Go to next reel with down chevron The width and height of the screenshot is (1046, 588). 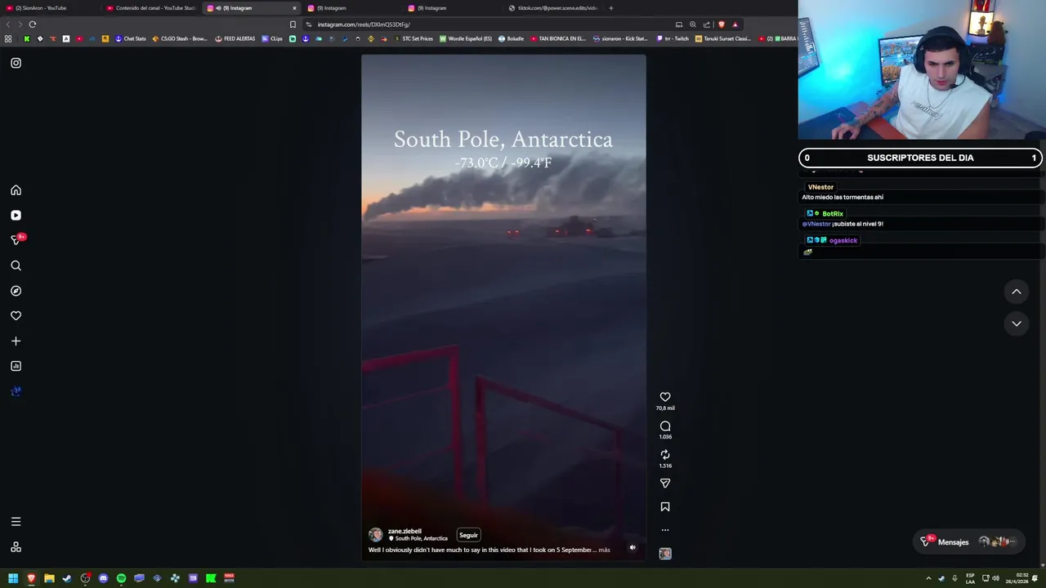point(1017,323)
